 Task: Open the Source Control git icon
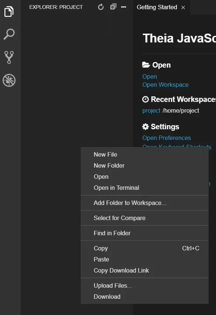9,57
